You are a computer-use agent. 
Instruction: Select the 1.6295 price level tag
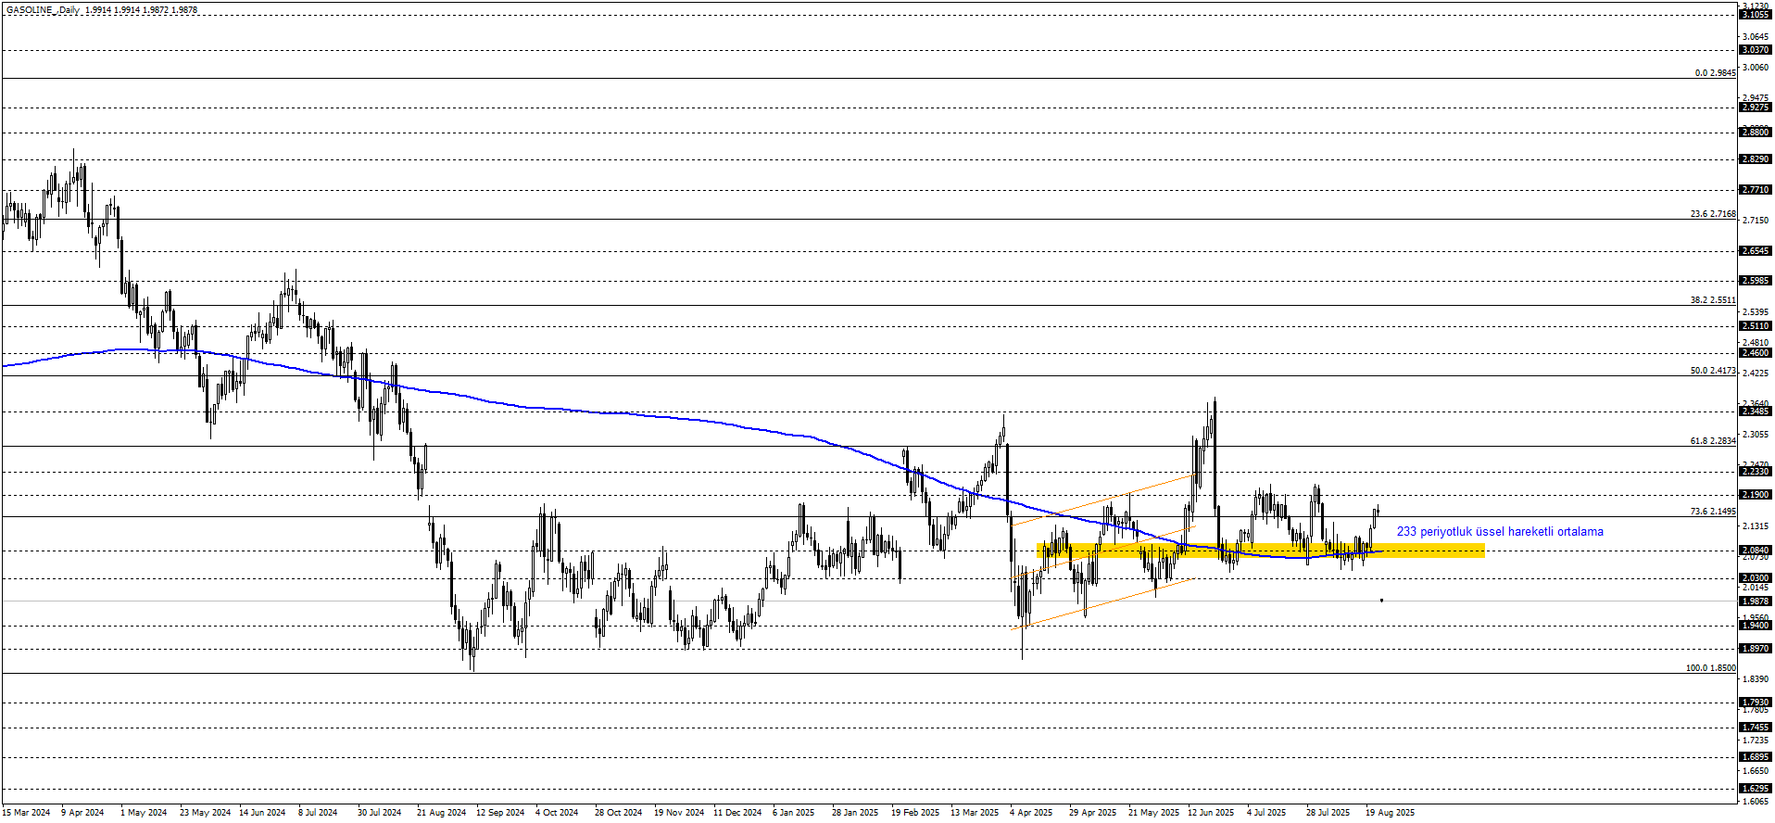pos(1756,789)
